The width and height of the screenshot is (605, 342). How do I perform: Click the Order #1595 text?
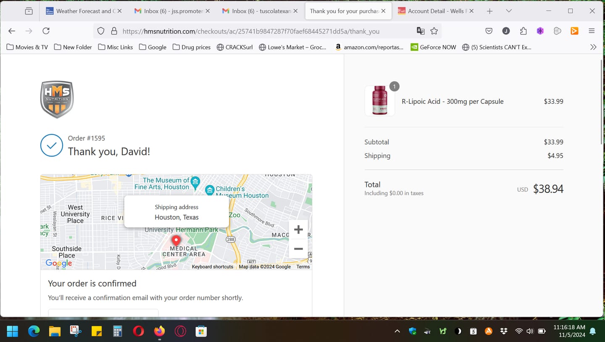coord(87,138)
